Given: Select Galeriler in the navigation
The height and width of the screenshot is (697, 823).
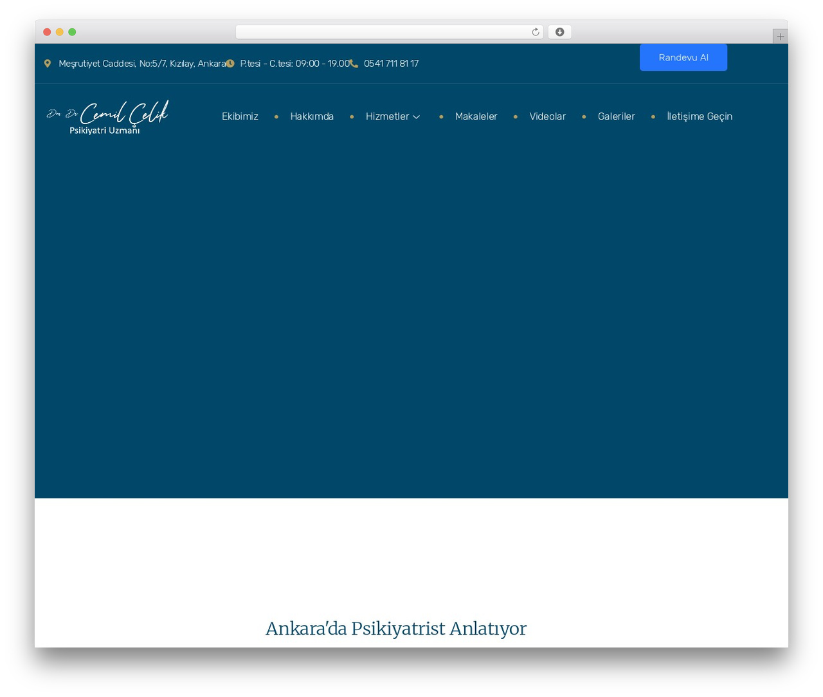Looking at the screenshot, I should tap(616, 116).
